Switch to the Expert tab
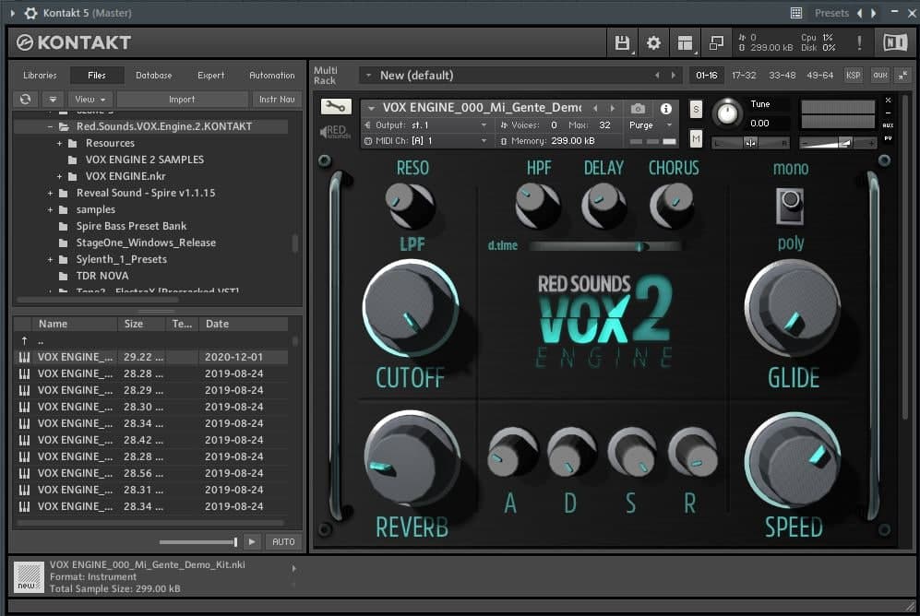920x616 pixels. coord(210,75)
